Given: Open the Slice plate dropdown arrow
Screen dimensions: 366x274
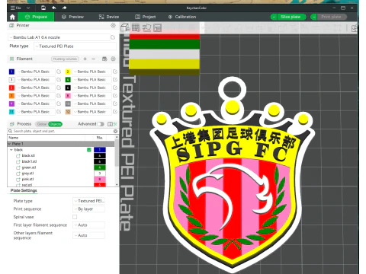Looking at the screenshot, I should [274, 17].
